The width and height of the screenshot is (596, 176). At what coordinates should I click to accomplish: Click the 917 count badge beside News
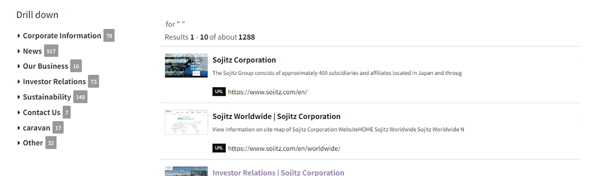51,51
